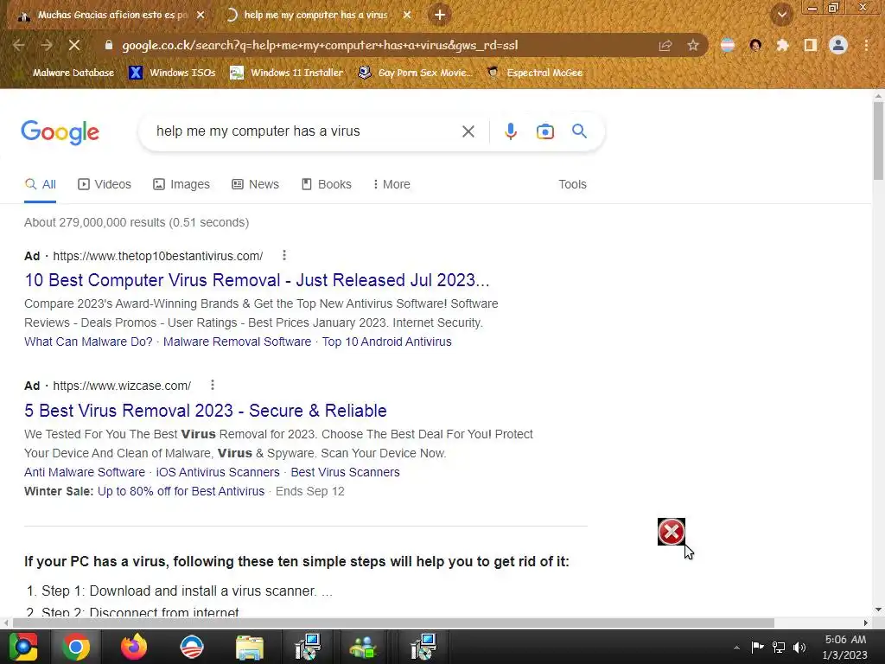Open Up to 80% off Best Antivirus link
The width and height of the screenshot is (885, 664).
[181, 492]
